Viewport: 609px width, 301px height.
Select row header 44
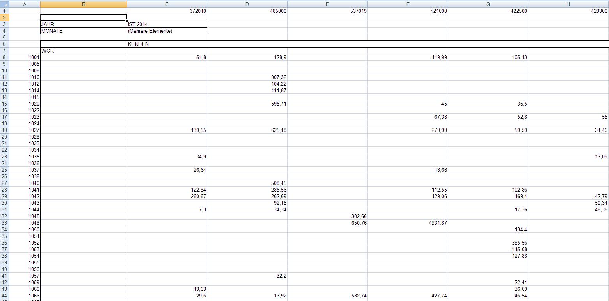4,296
